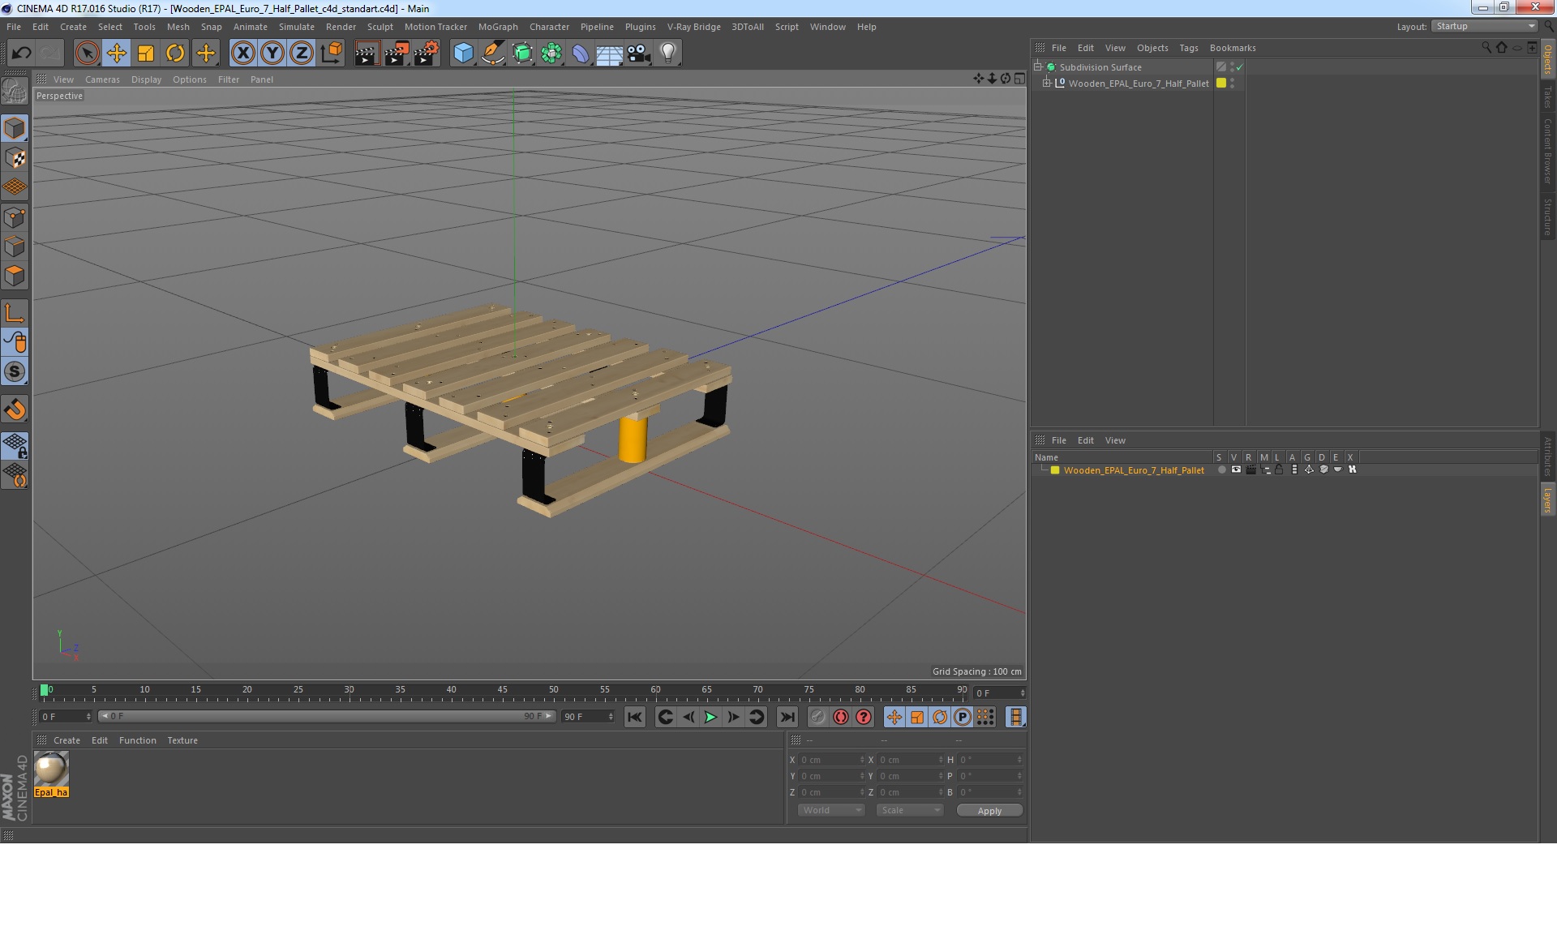Toggle X axis lock
1557x939 pixels.
coord(242,54)
